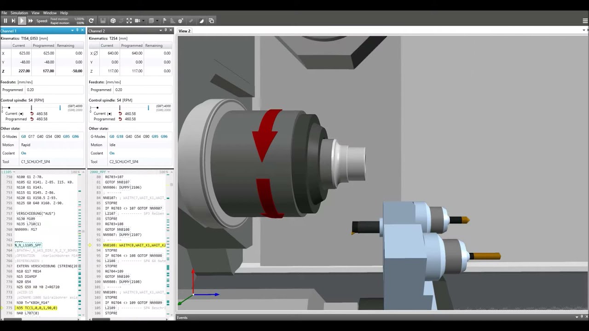Click Channel 1 Z Remaining value -50.00

point(77,71)
